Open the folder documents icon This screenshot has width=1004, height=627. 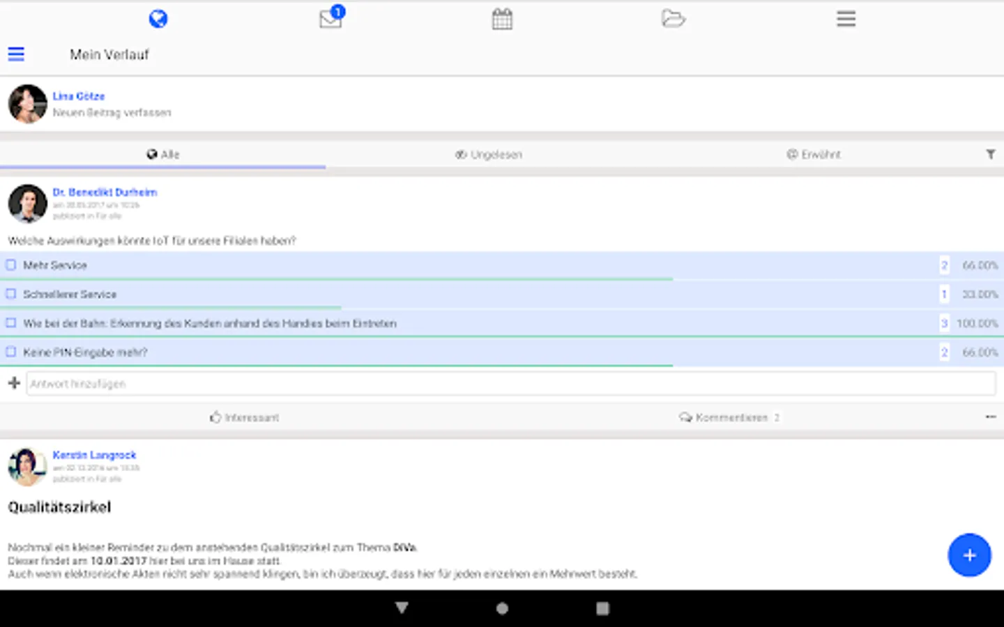674,19
